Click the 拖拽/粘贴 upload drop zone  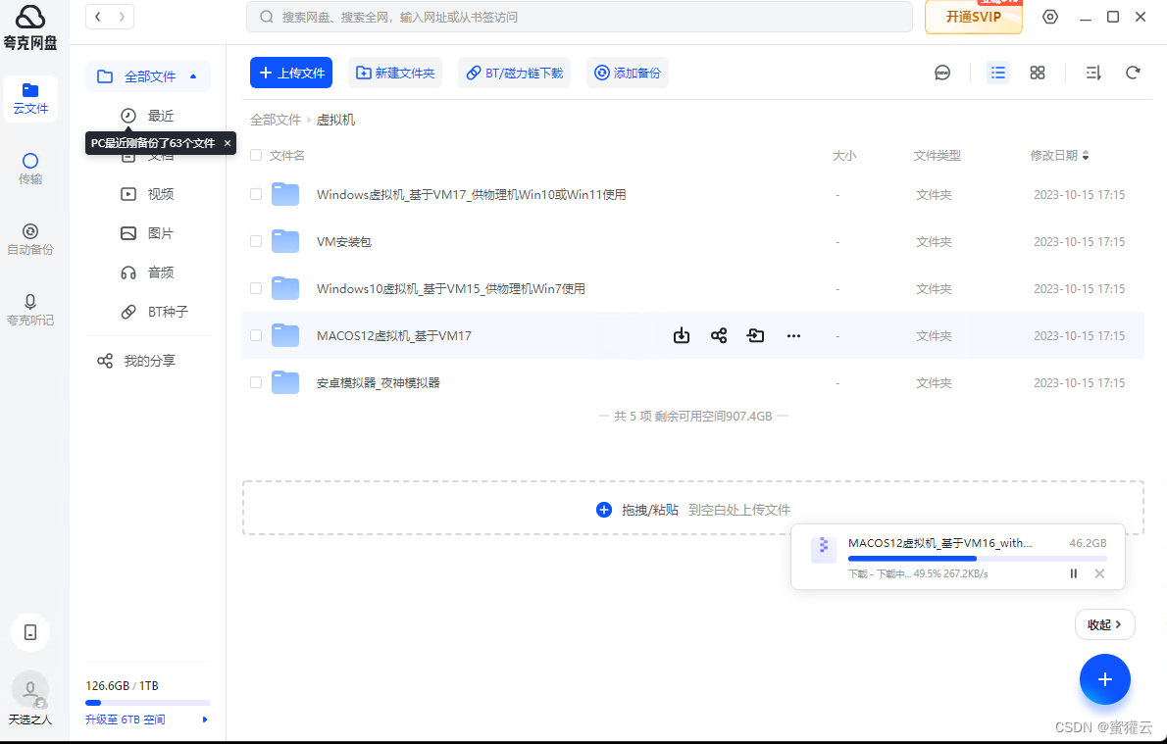click(693, 508)
